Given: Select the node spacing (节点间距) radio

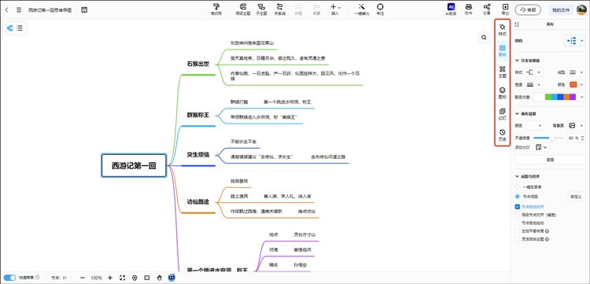Looking at the screenshot, I should (518, 197).
